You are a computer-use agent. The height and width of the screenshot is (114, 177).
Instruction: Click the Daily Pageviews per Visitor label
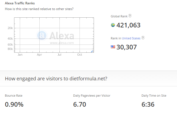coord(92,96)
